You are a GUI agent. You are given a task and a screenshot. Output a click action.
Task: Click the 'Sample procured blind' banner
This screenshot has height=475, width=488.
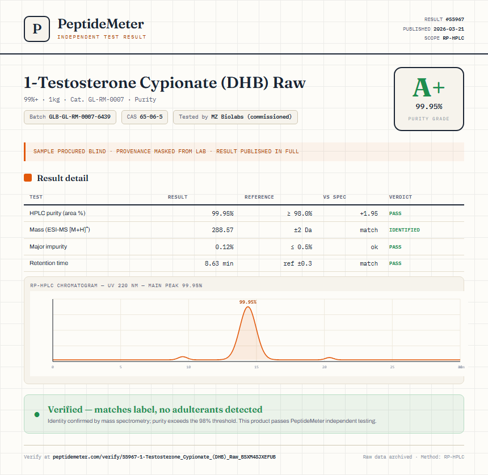[244, 152]
